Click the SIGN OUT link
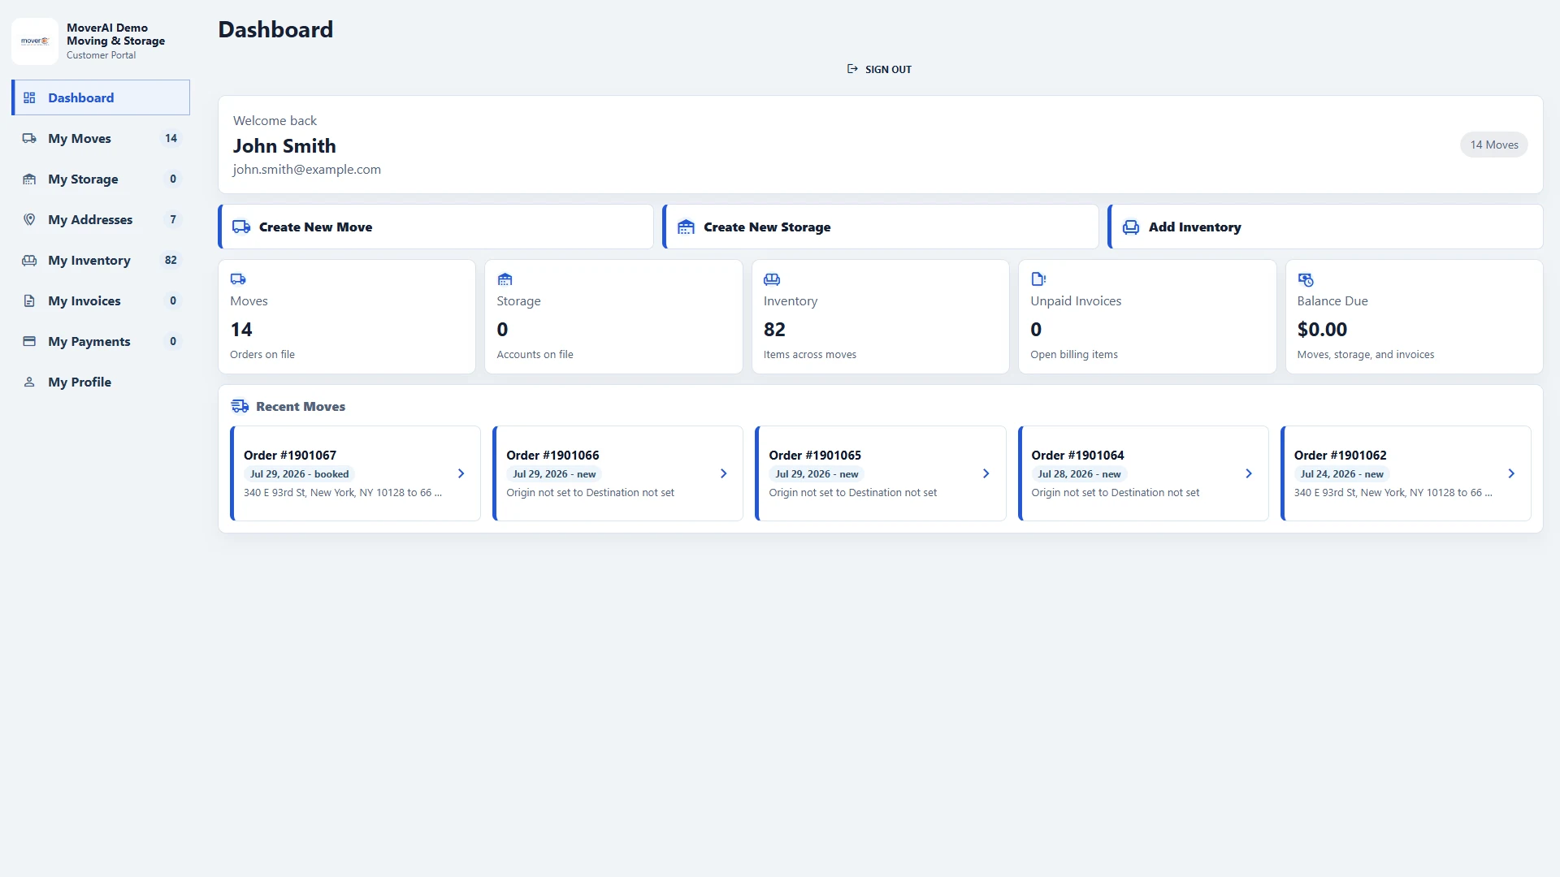 [x=879, y=69]
